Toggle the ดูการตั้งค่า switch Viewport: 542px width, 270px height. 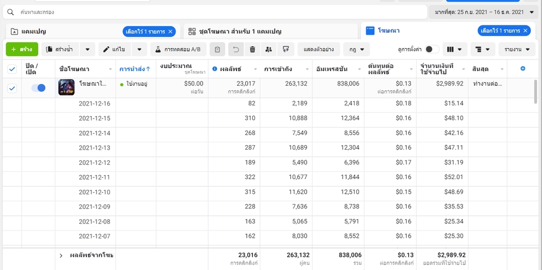432,50
